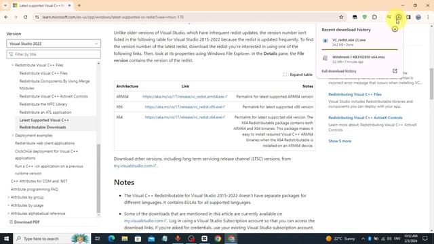Open Google Chrome taskbar icon
Image resolution: width=434 pixels, height=244 pixels.
pos(218,239)
